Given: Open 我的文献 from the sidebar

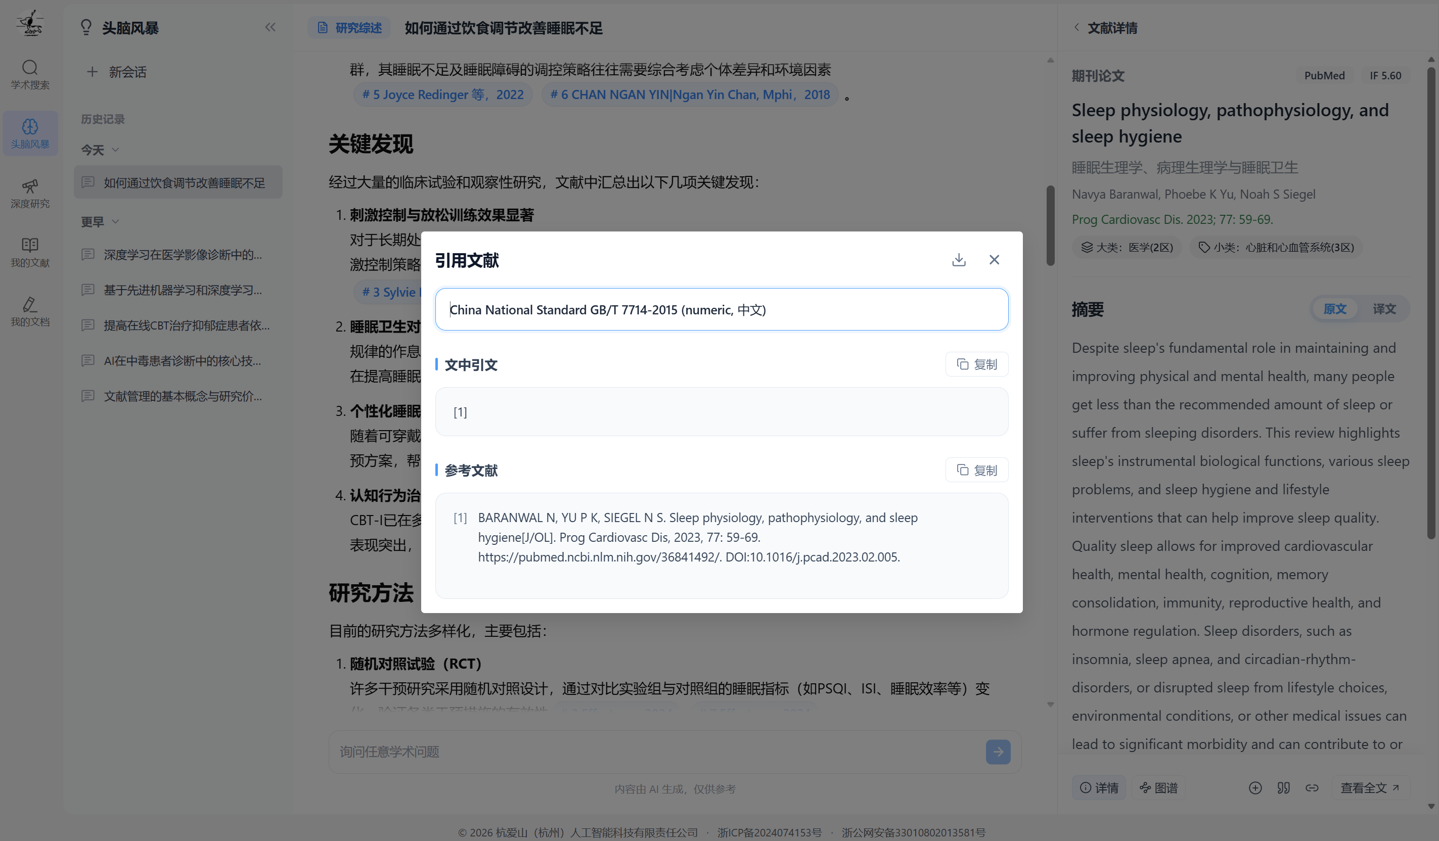Looking at the screenshot, I should (x=30, y=253).
